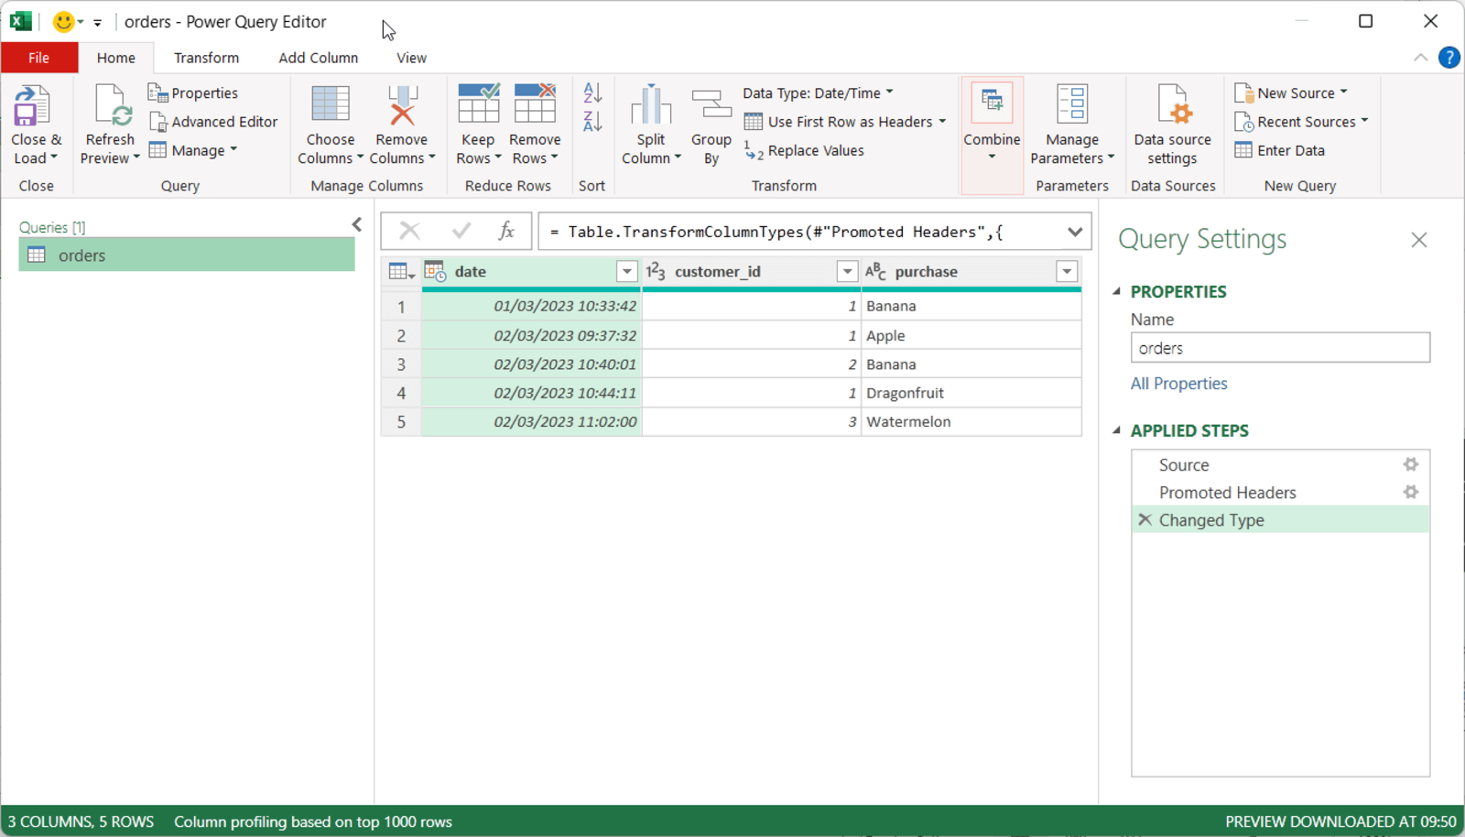Collapse the Queries pane
Viewport: 1465px width, 837px height.
(x=357, y=224)
